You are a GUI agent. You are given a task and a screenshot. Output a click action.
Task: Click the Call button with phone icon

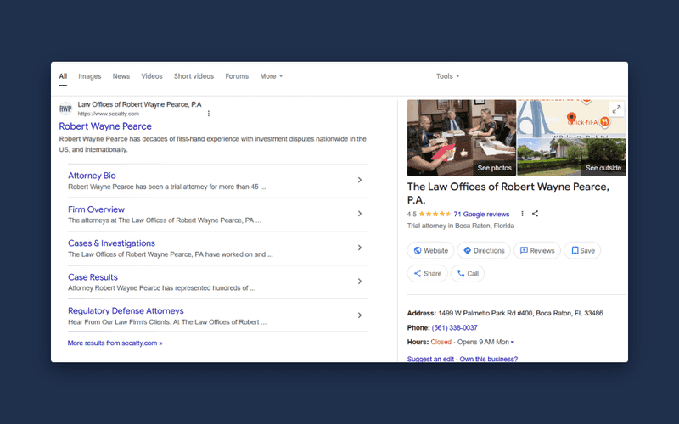468,273
